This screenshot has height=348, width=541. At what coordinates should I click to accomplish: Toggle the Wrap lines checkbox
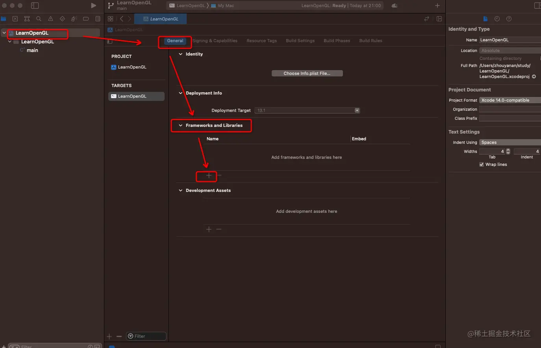[x=482, y=164]
